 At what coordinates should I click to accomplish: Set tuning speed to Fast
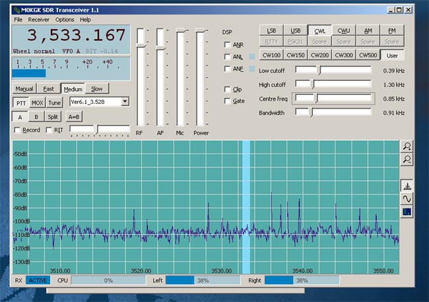48,89
